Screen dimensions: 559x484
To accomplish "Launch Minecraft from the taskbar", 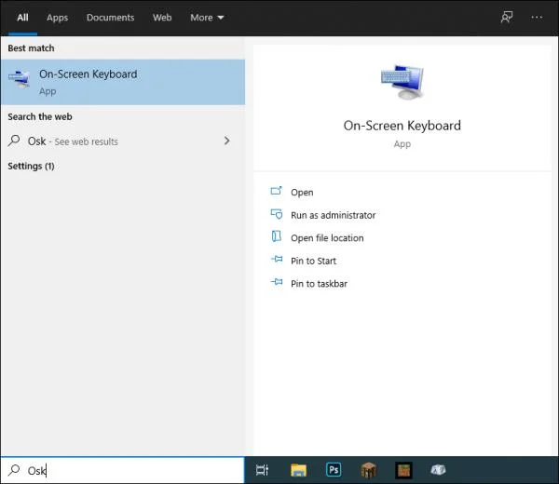I will click(x=369, y=470).
